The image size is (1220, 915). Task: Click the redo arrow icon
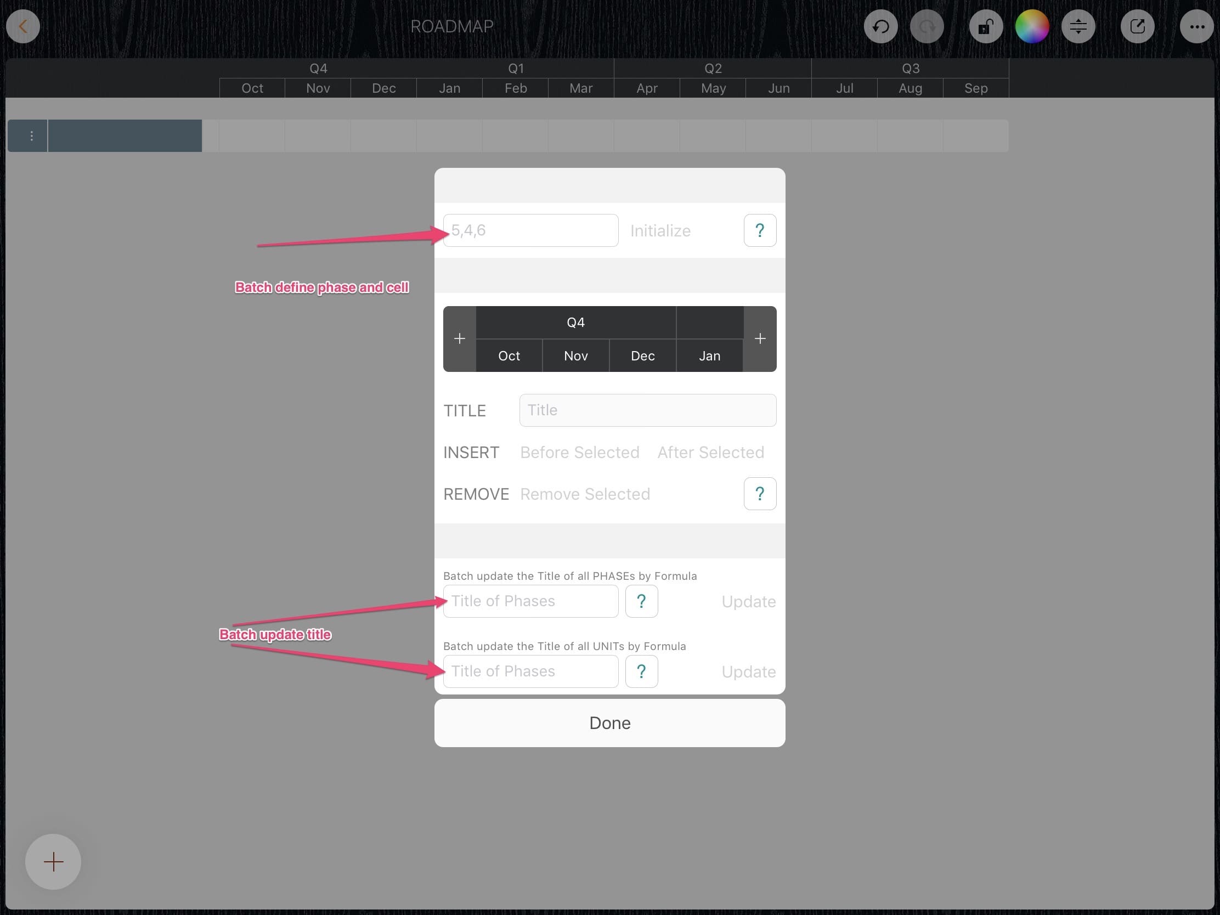coord(927,26)
